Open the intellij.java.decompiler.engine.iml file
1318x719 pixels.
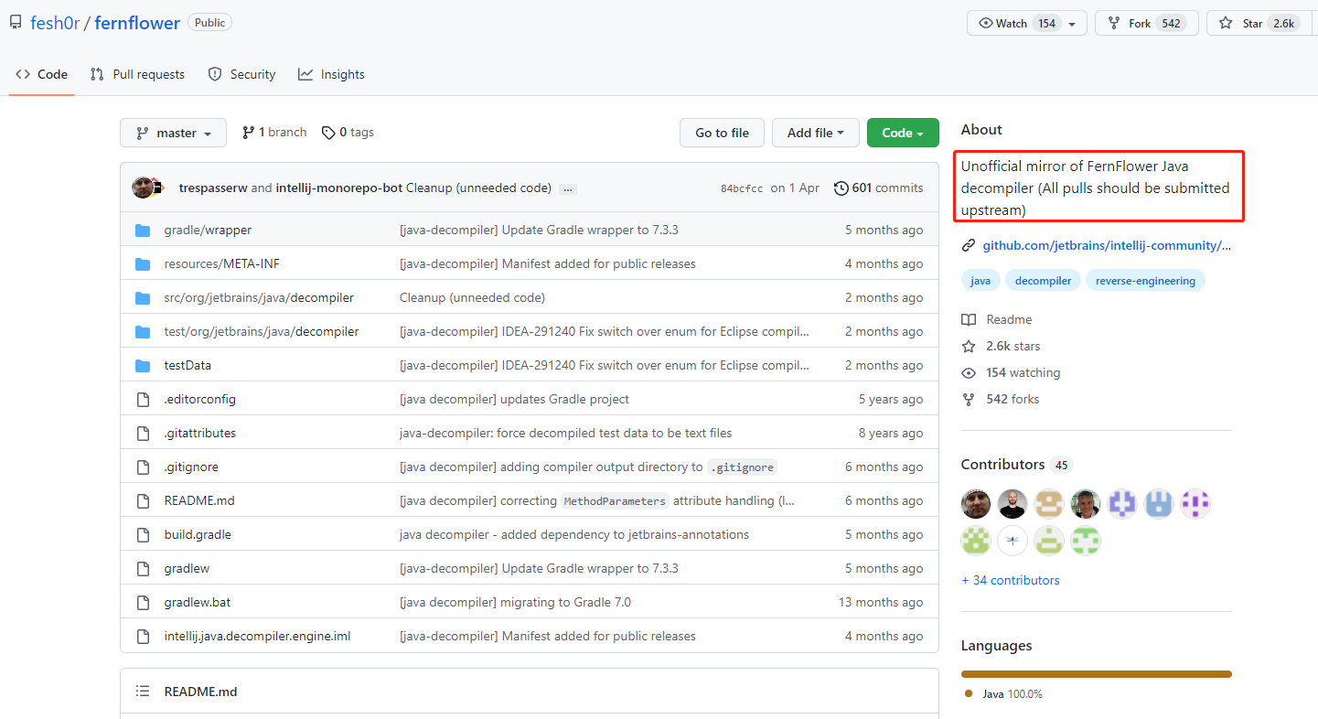click(x=257, y=636)
